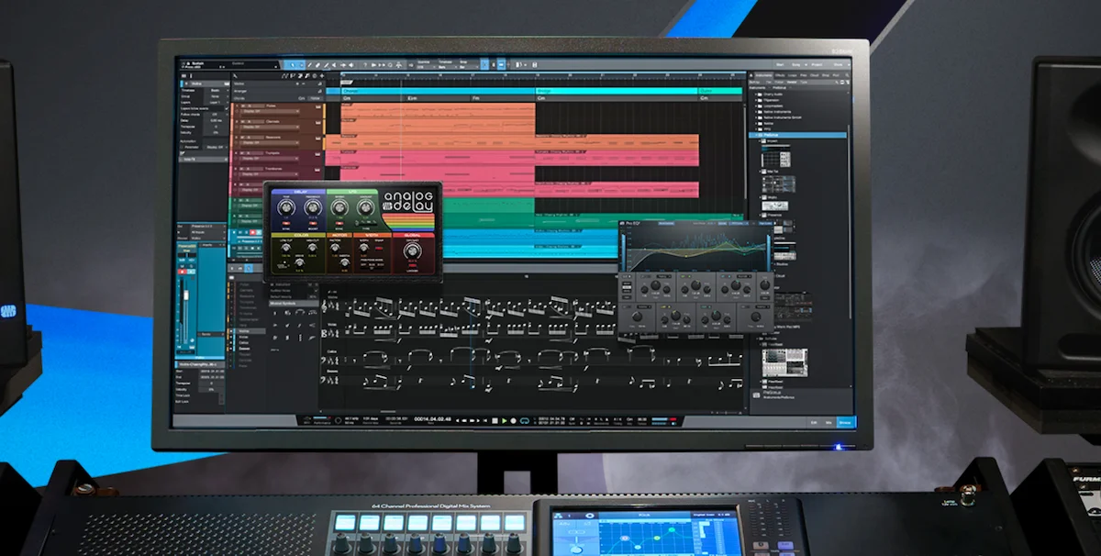Switch to the Effects browser tab
The height and width of the screenshot is (556, 1101).
pyautogui.click(x=780, y=75)
